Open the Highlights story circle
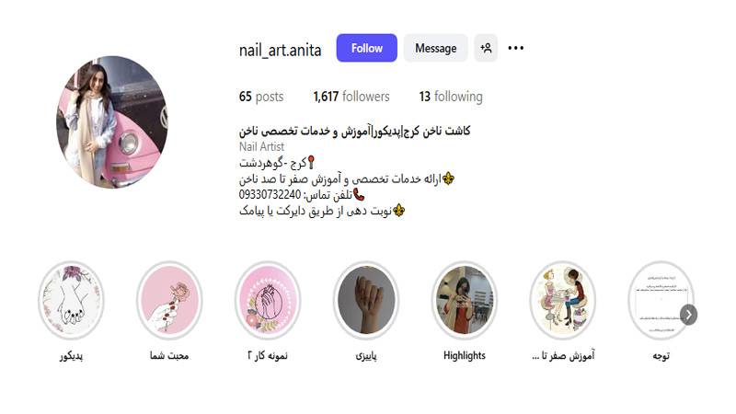 coord(465,301)
